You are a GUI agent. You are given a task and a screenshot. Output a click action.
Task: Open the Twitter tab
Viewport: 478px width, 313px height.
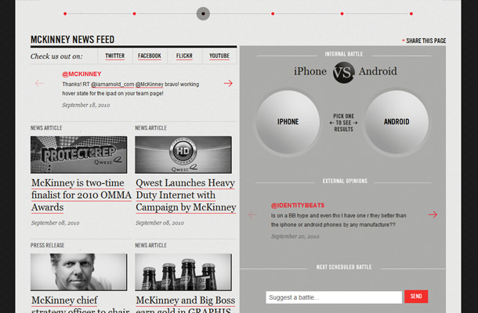(115, 56)
